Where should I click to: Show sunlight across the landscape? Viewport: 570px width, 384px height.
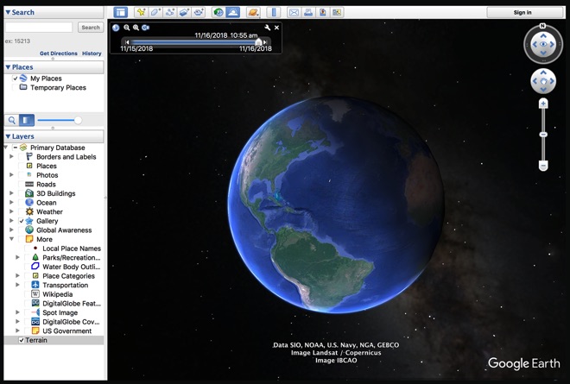(233, 12)
